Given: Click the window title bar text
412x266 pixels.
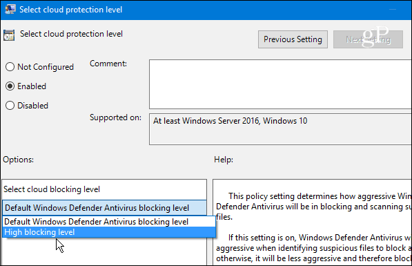Looking at the screenshot, I should [x=70, y=10].
